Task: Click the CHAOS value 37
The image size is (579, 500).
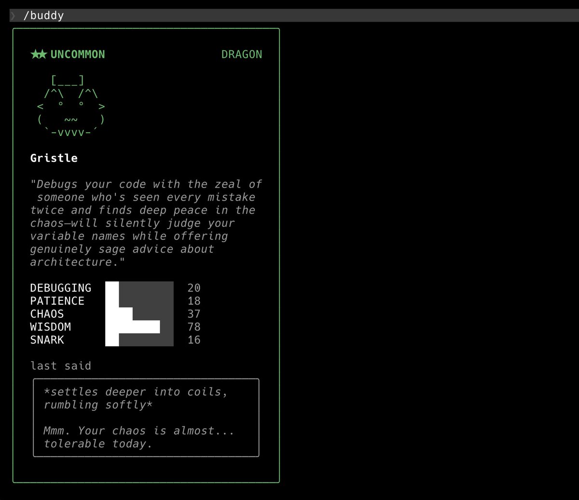Action: [x=194, y=314]
